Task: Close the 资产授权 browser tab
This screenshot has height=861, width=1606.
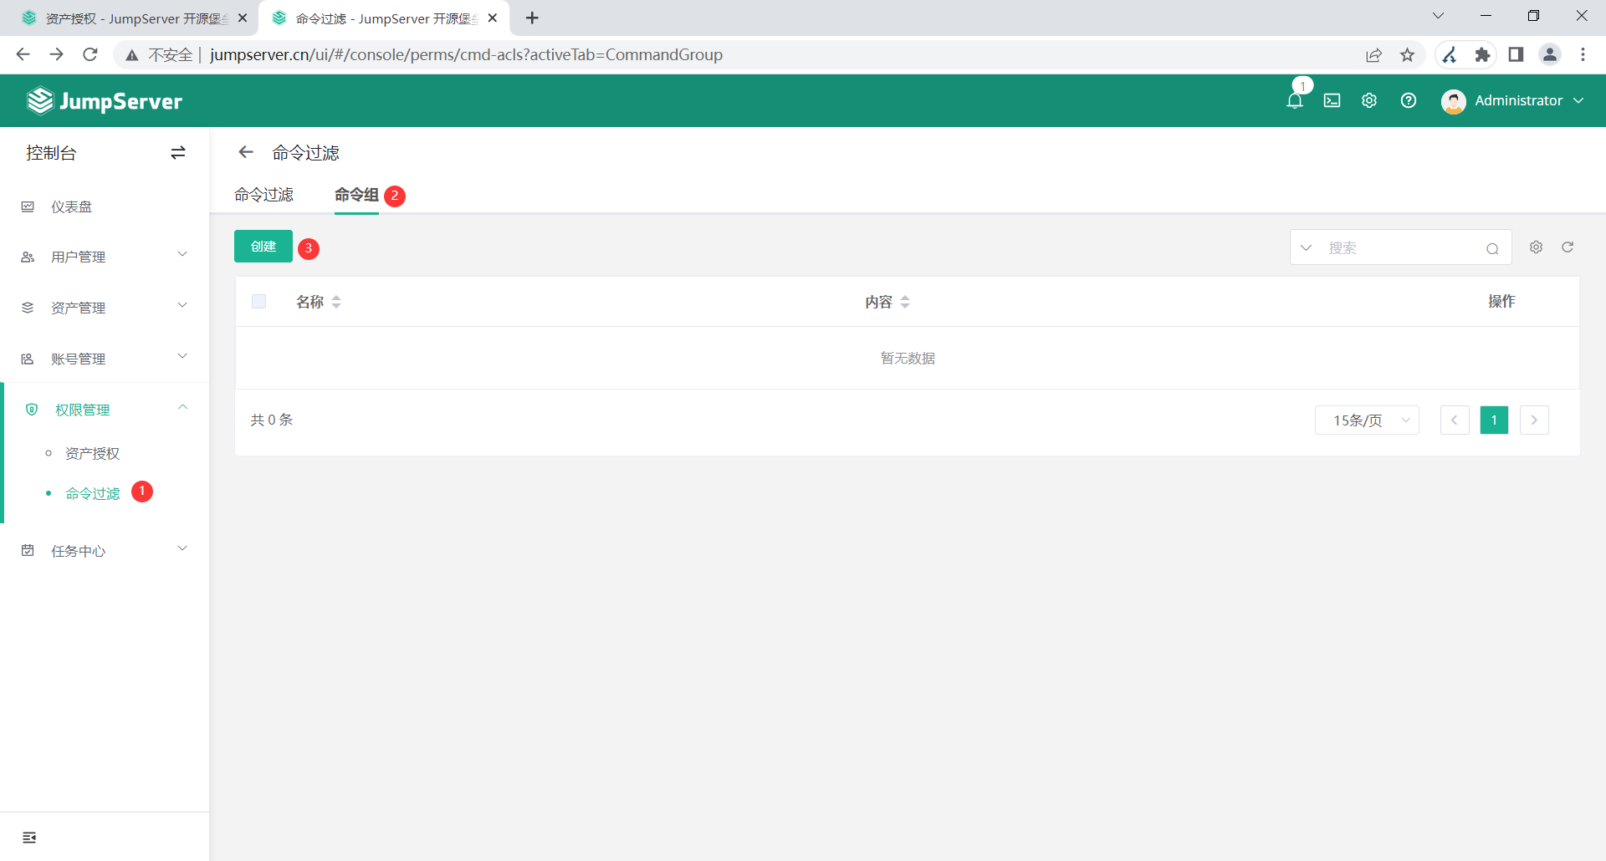Action: (x=243, y=18)
